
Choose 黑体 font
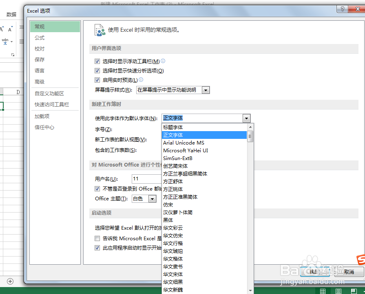[x=204, y=220]
